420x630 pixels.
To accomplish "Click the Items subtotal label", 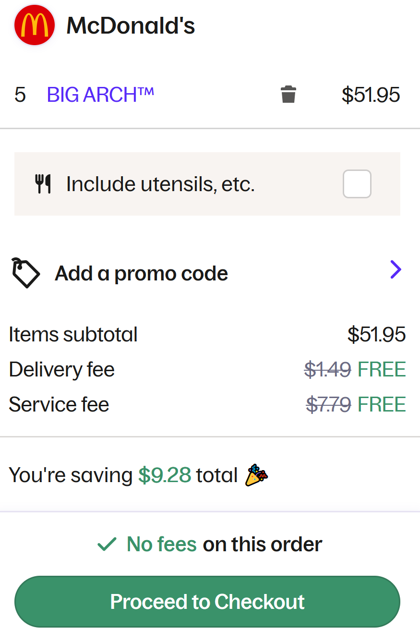I will point(73,335).
